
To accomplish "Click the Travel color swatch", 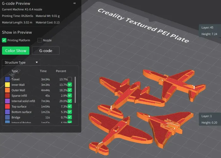I will pyautogui.click(x=7, y=79).
